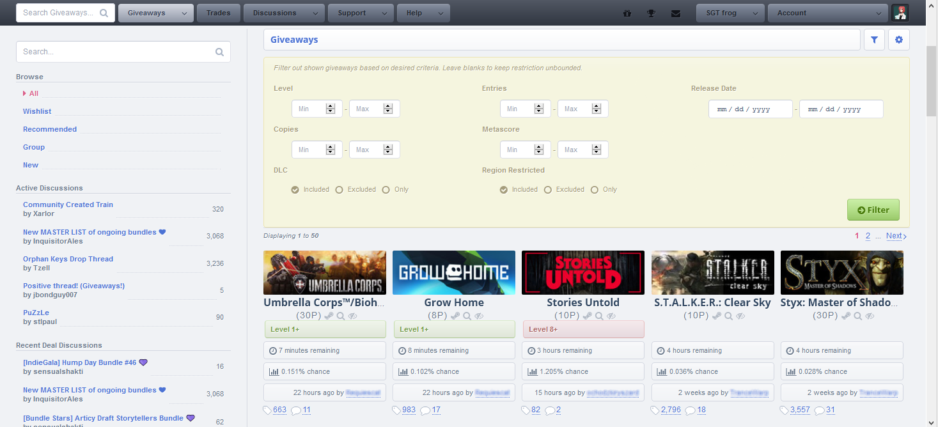Click search icon under S.T.A.L.K.E.R.: Clear Sky
Viewport: 938px width, 427px height.
(x=729, y=316)
